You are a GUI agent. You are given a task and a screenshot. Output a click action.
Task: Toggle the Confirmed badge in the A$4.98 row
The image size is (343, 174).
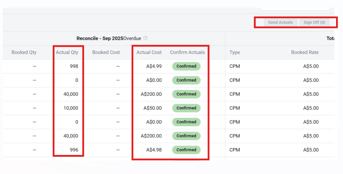coord(186,150)
